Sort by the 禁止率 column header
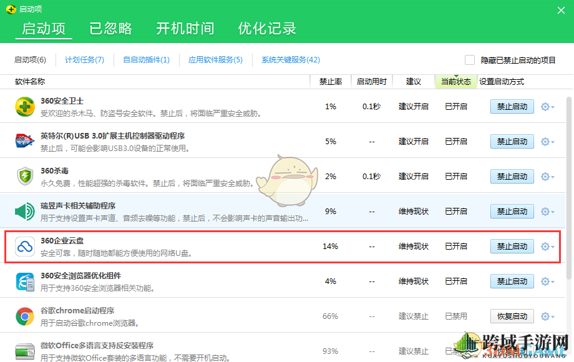 pos(331,82)
